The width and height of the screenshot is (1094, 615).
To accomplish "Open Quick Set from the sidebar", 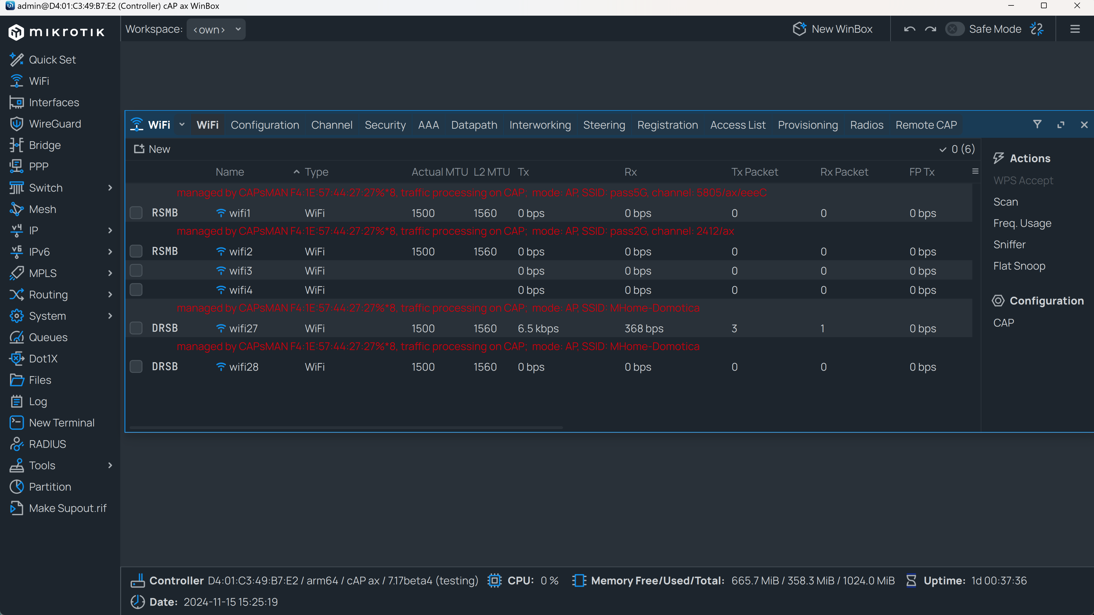I will [x=16, y=60].
